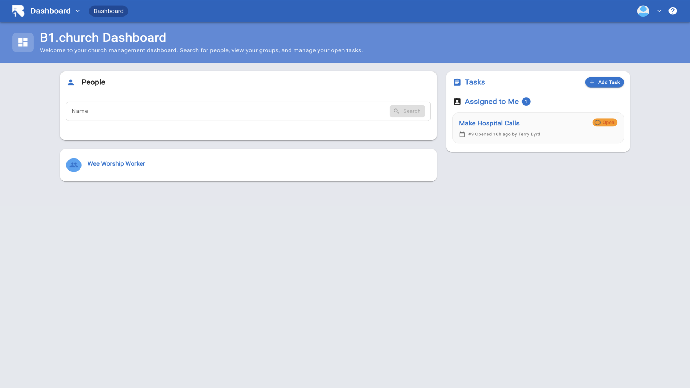Click the Assigned to Me badge icon
This screenshot has height=388, width=690.
[x=457, y=102]
